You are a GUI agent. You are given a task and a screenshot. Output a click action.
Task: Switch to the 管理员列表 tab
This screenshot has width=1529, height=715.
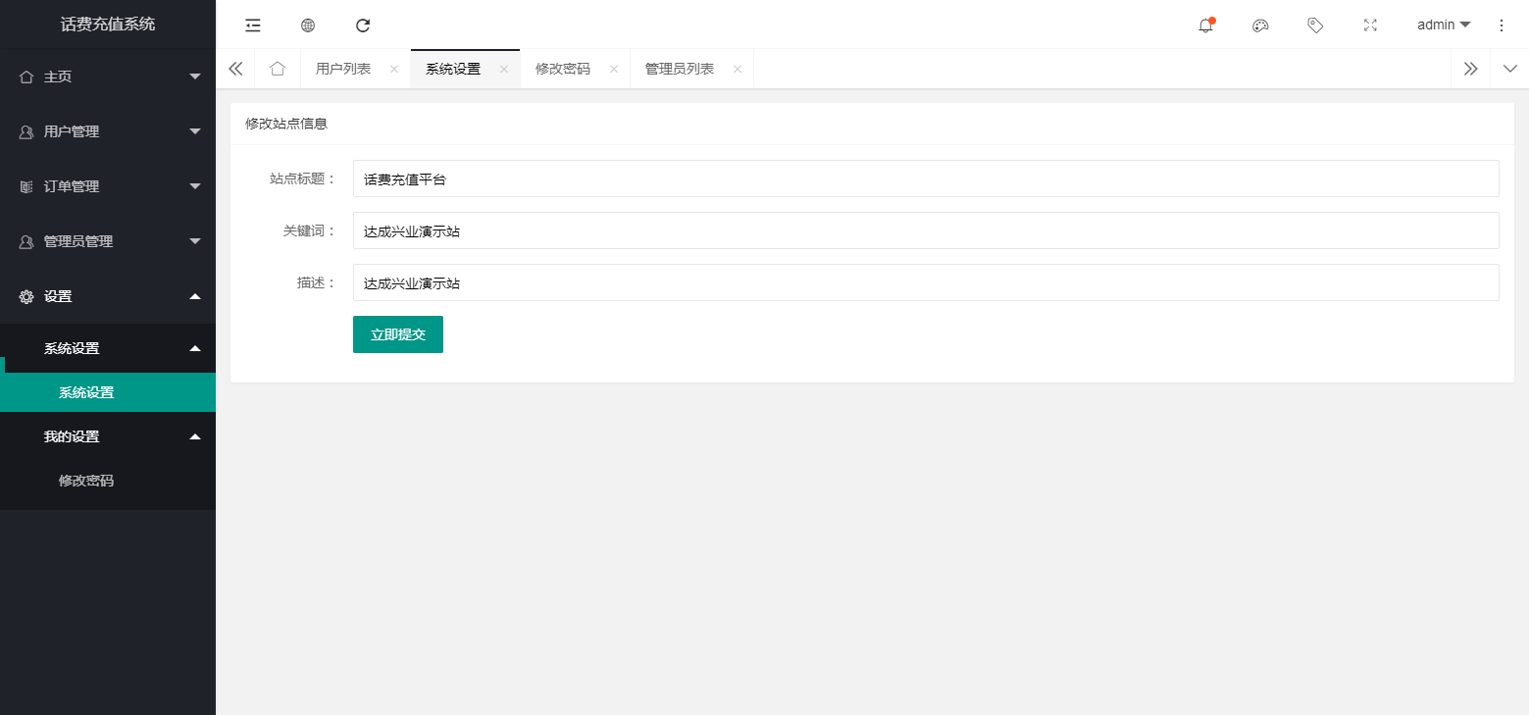coord(679,69)
